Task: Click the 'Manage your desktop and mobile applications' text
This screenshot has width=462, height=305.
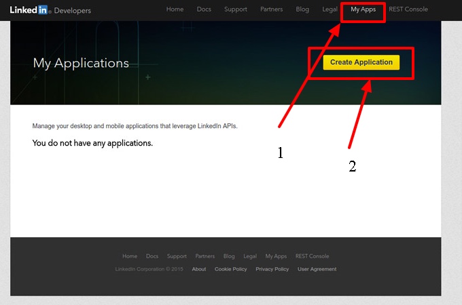Action: pos(135,126)
